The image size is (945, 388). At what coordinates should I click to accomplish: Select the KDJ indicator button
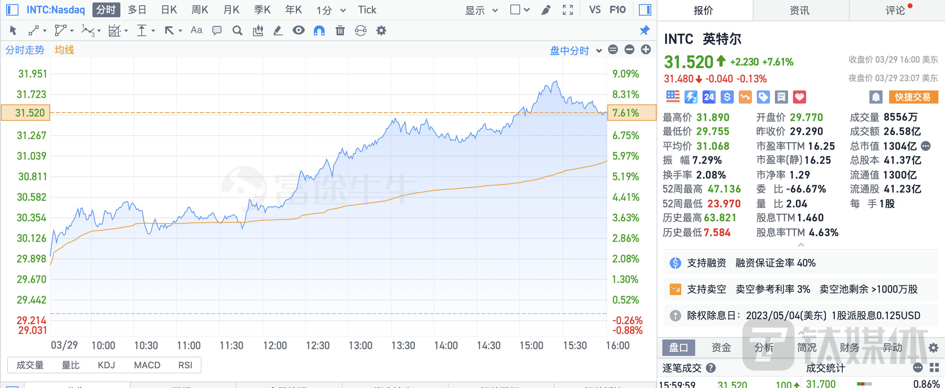(x=106, y=365)
